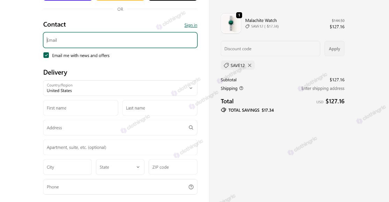
Task: Click the Contact heading
Action: [x=54, y=24]
